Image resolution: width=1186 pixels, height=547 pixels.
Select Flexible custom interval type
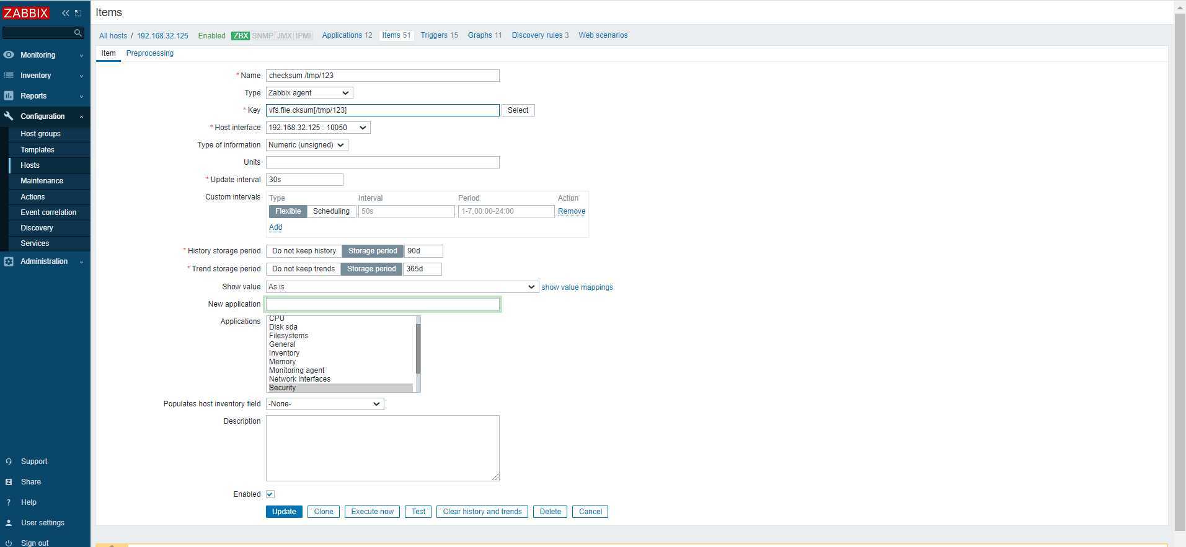click(x=288, y=211)
